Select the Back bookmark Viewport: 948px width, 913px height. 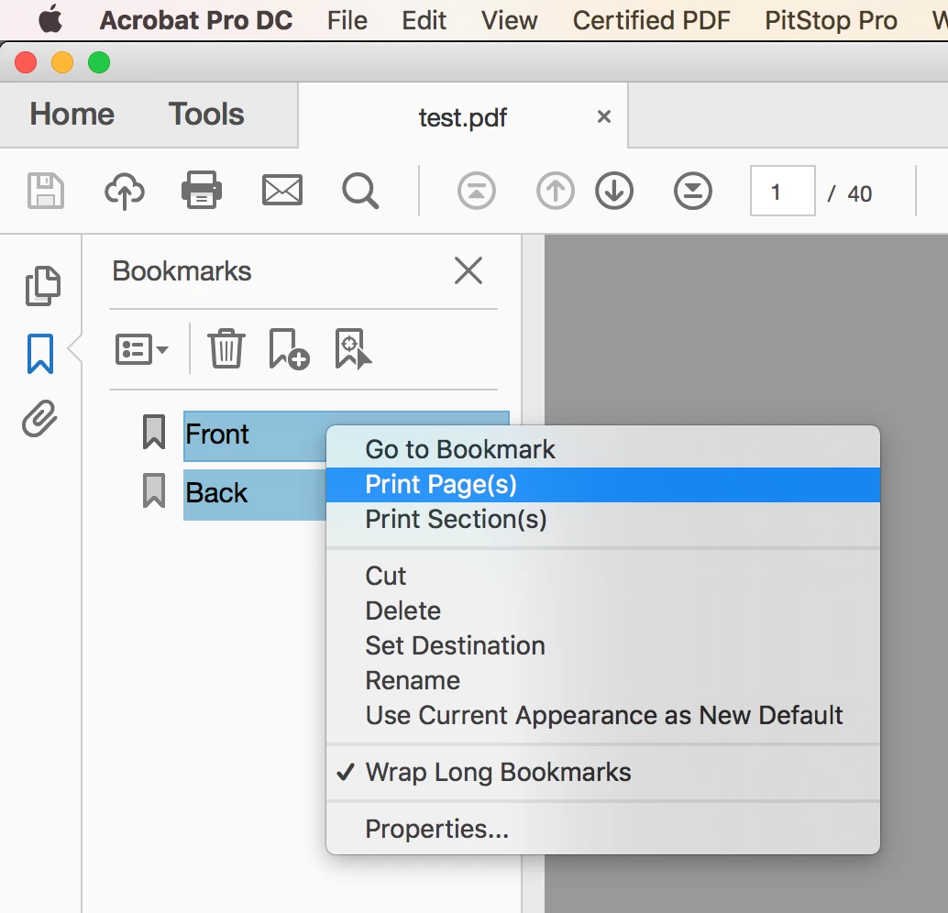pyautogui.click(x=254, y=494)
